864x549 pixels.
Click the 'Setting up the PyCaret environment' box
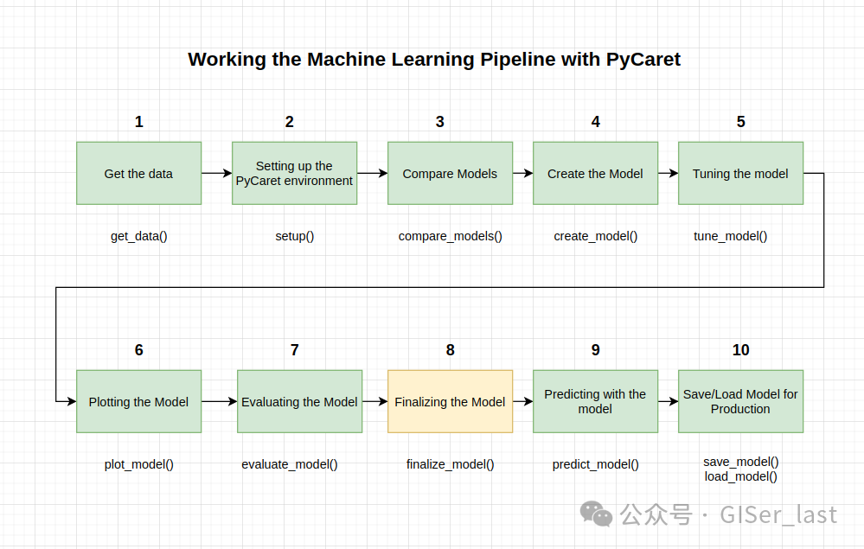(294, 174)
